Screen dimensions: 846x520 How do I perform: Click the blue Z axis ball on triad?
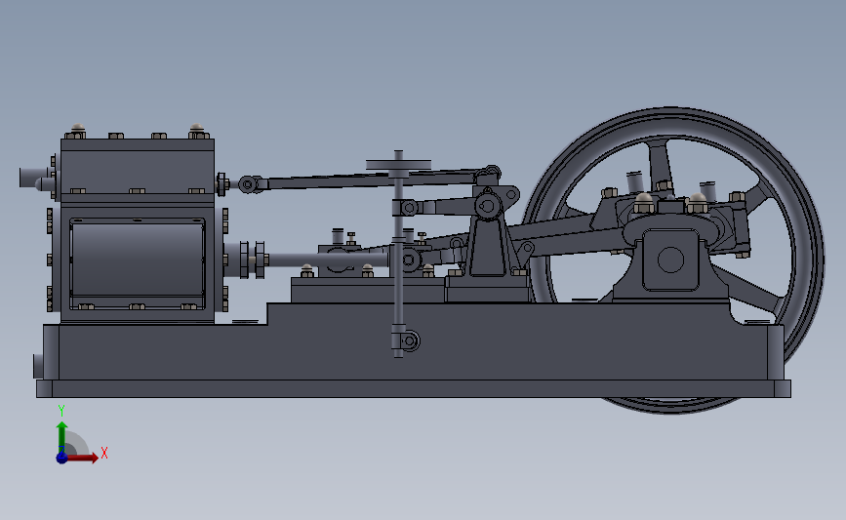(61, 458)
